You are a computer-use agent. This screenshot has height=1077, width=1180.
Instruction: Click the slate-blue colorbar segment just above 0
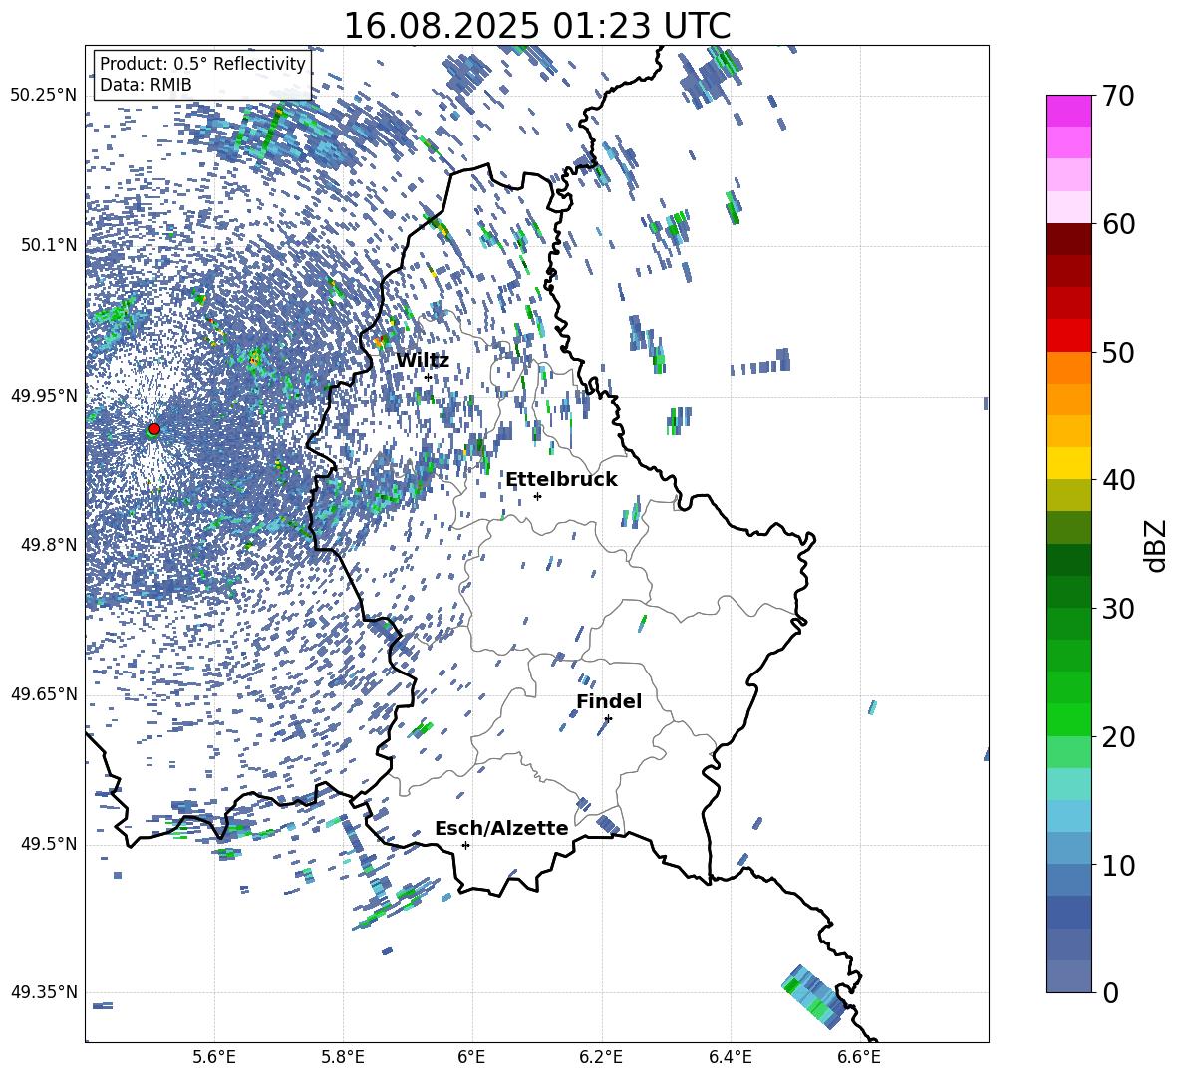pyautogui.click(x=1068, y=976)
